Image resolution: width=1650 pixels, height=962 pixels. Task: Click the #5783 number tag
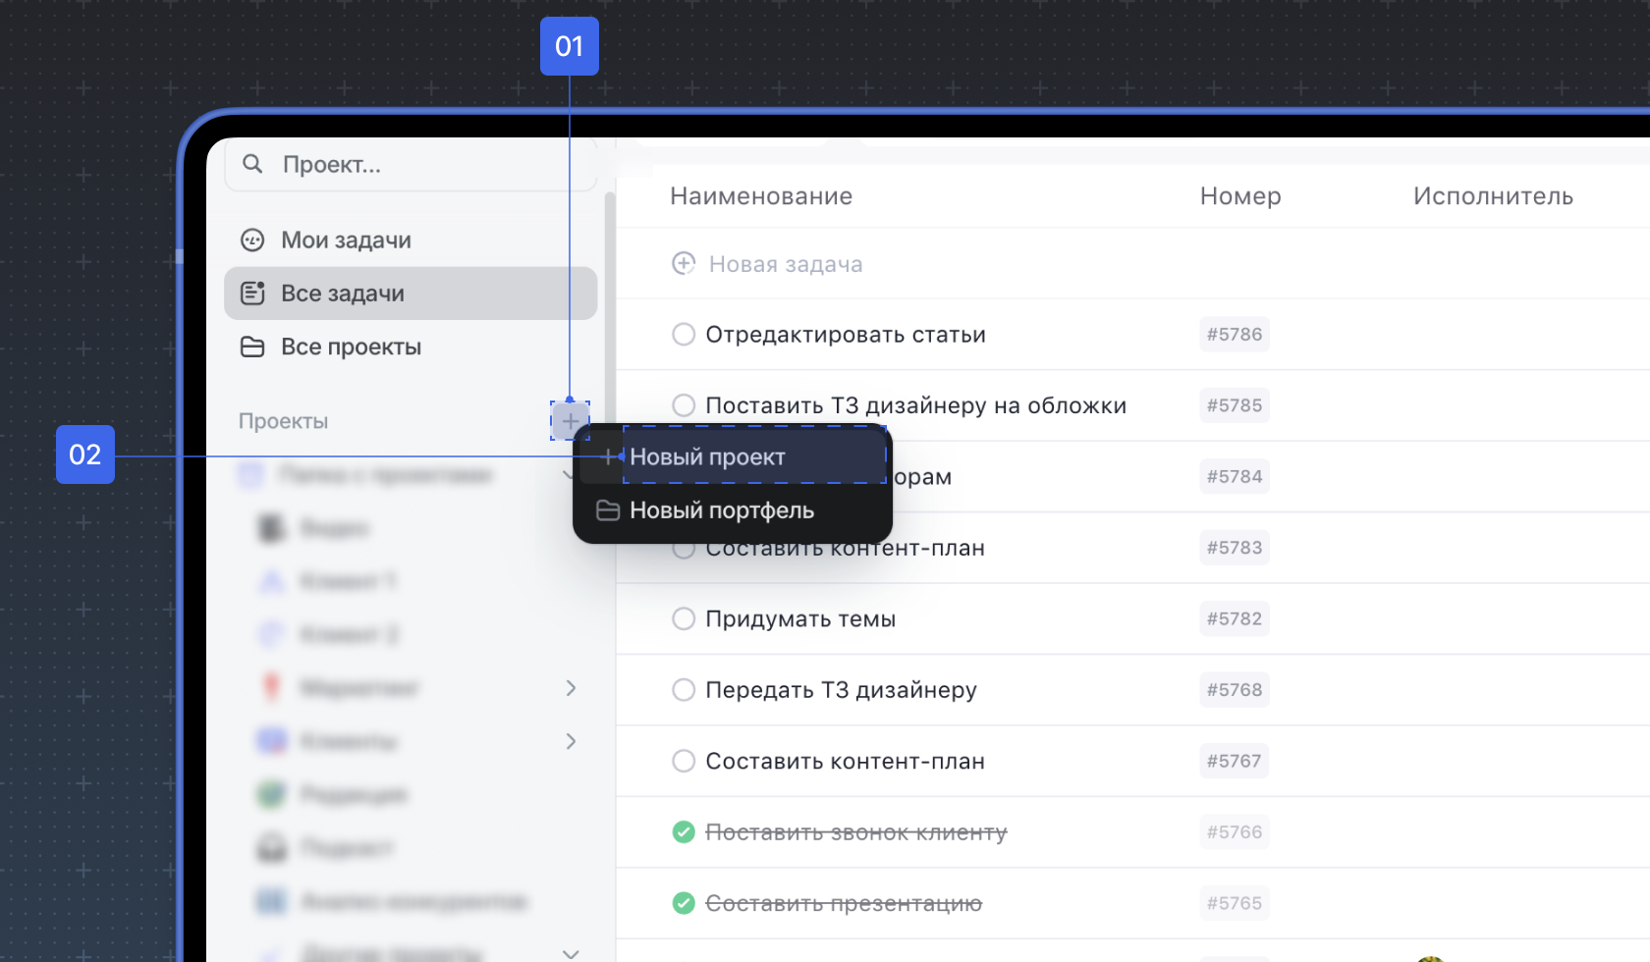(1235, 548)
